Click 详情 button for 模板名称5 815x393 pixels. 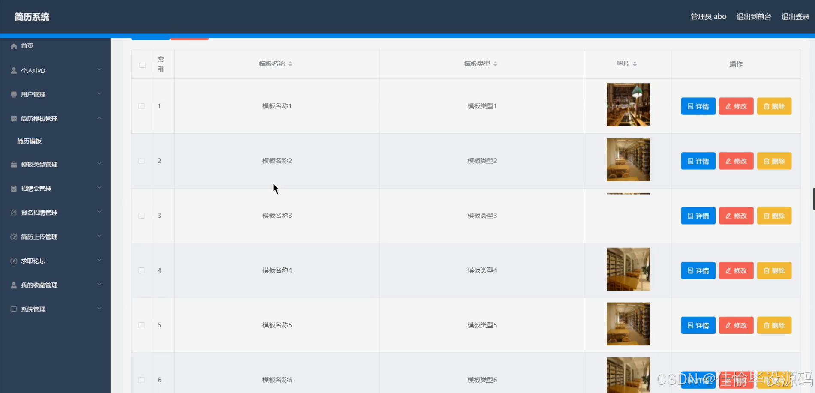[698, 326]
